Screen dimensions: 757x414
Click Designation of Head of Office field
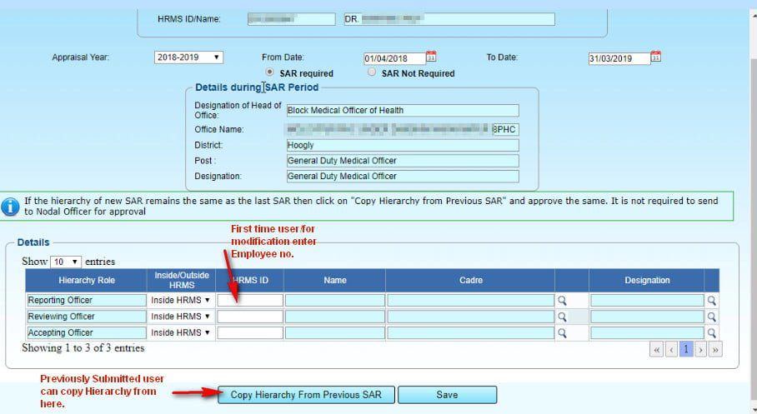point(403,111)
